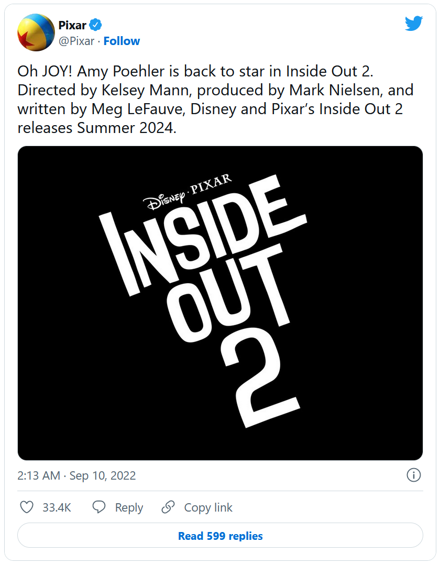440x565 pixels.
Task: Click the reply speech bubble icon
Action: [x=100, y=507]
